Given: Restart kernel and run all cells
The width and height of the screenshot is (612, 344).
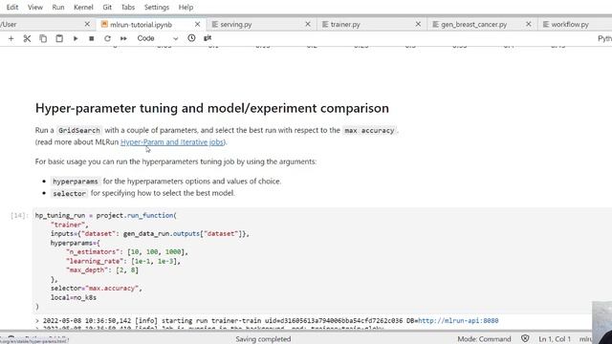Looking at the screenshot, I should pos(123,38).
